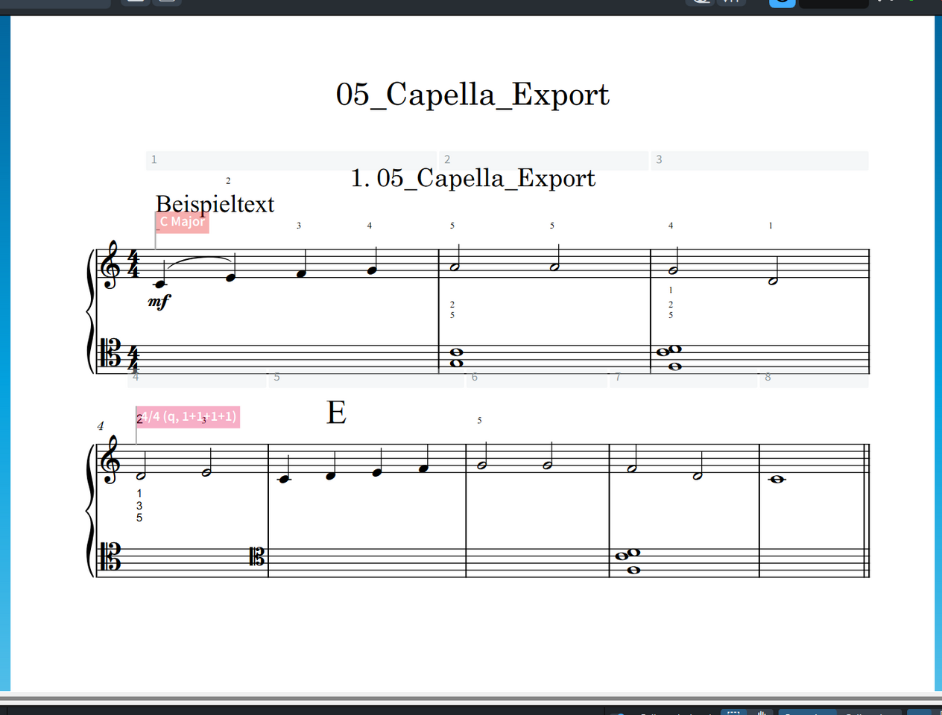Screen dimensions: 942x715
Task: Select the clef change before bar 5 lower staff
Action: click(x=257, y=556)
